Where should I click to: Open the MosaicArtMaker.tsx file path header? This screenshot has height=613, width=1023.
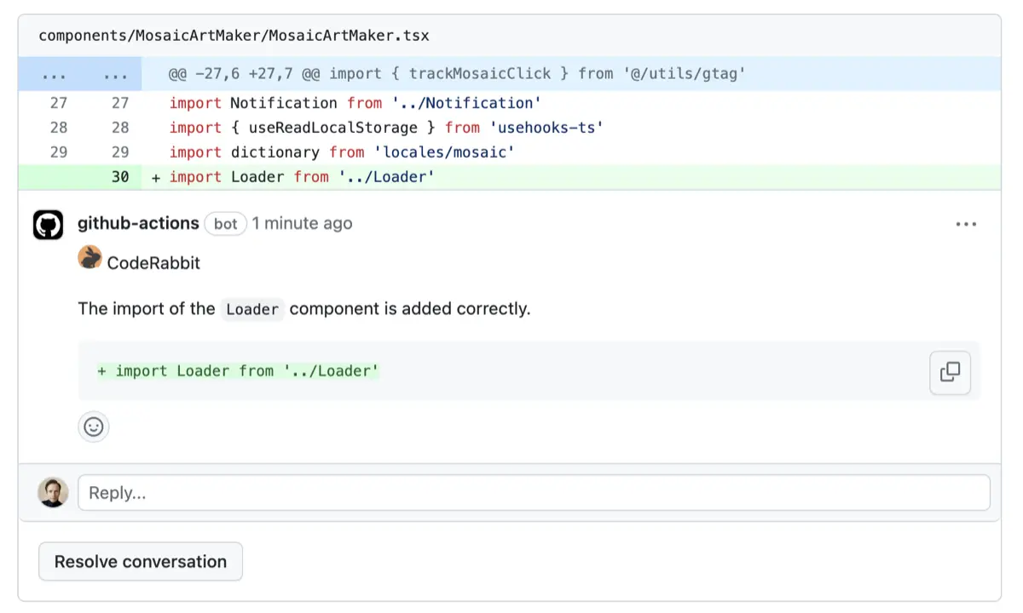(234, 36)
